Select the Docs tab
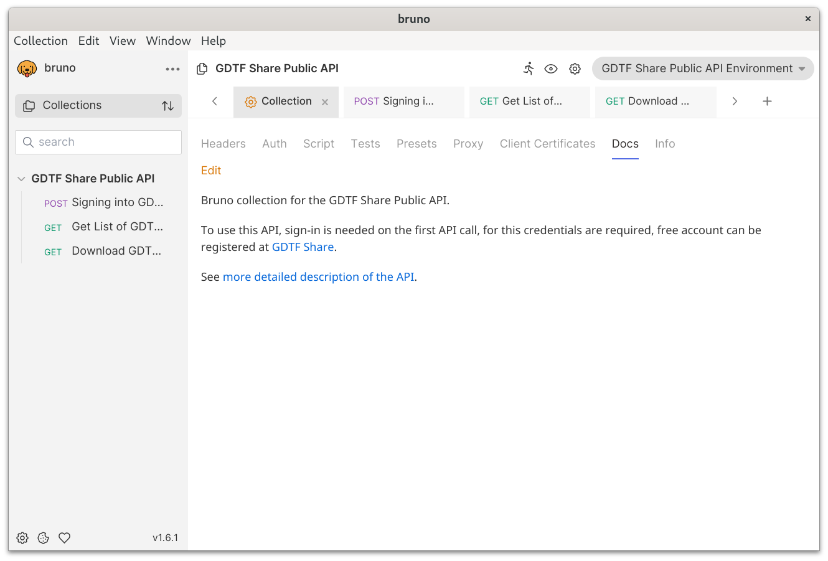Image resolution: width=828 pixels, height=561 pixels. 625,144
